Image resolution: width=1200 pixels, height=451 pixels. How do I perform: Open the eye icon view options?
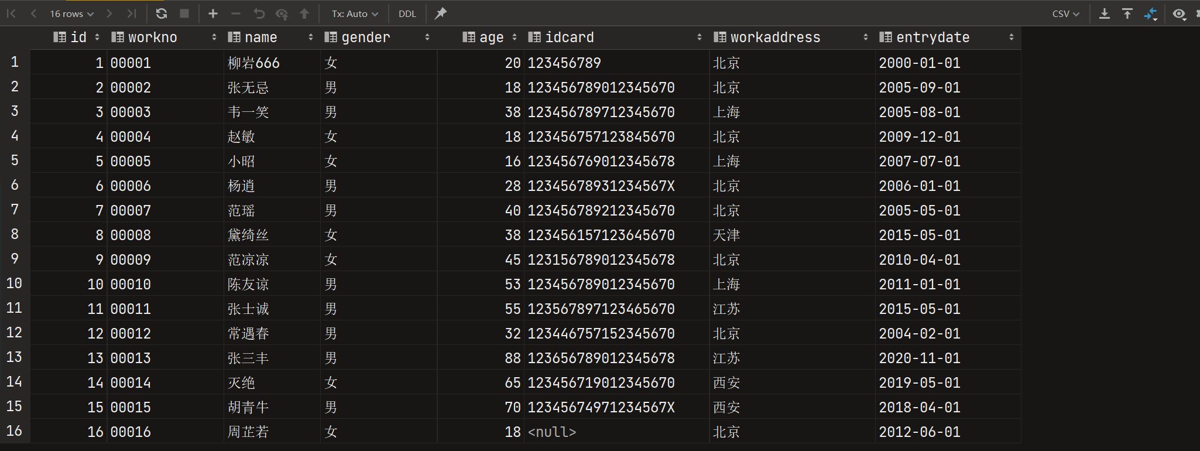1179,13
